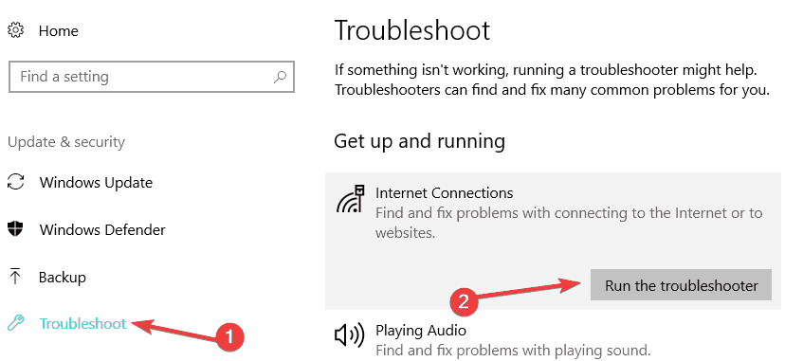This screenshot has height=361, width=785.
Task: Click the Get up and running heading
Action: tap(420, 141)
